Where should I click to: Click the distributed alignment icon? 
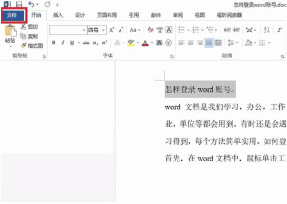tap(218, 43)
